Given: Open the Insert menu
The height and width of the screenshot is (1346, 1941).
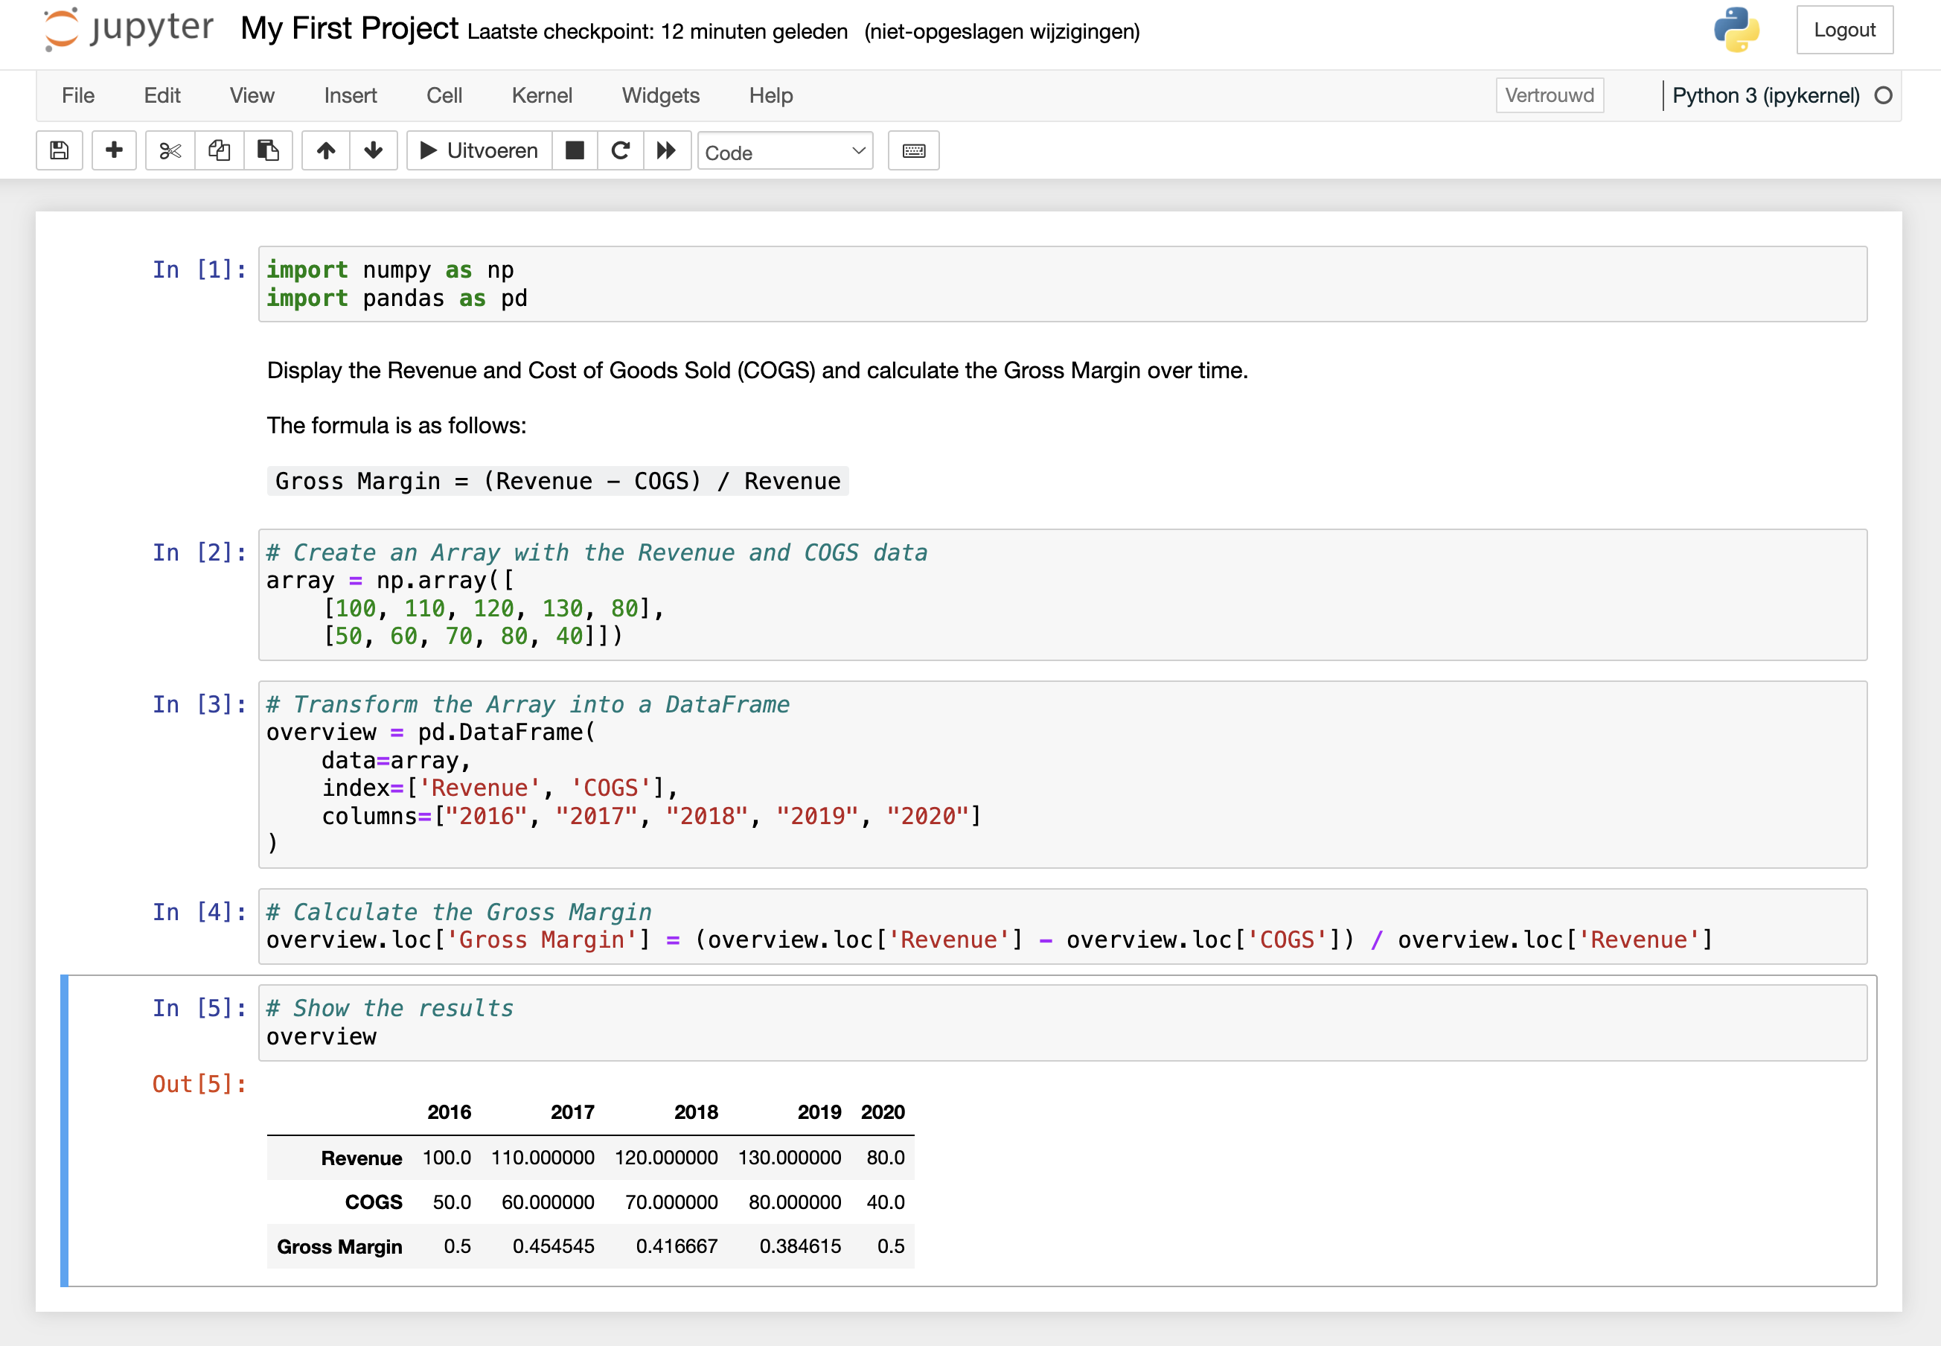Looking at the screenshot, I should (350, 95).
